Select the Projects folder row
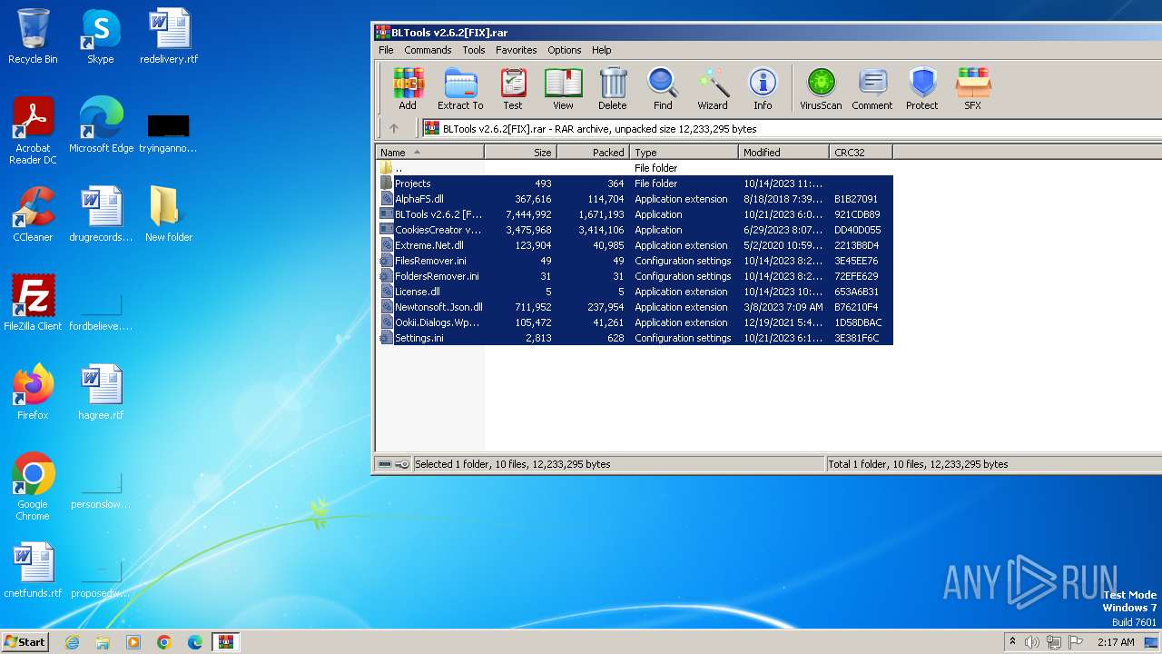Viewport: 1162px width, 654px height. click(x=635, y=183)
